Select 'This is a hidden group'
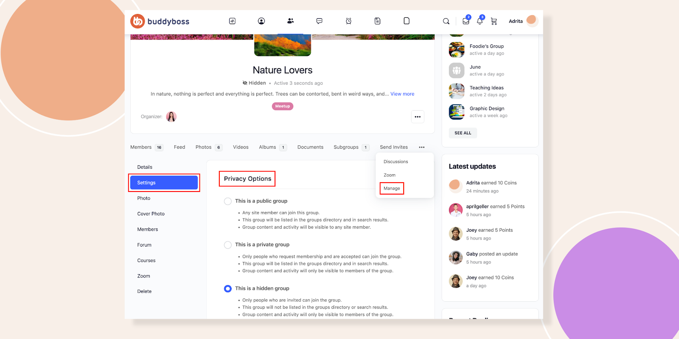The width and height of the screenshot is (679, 339). 228,288
